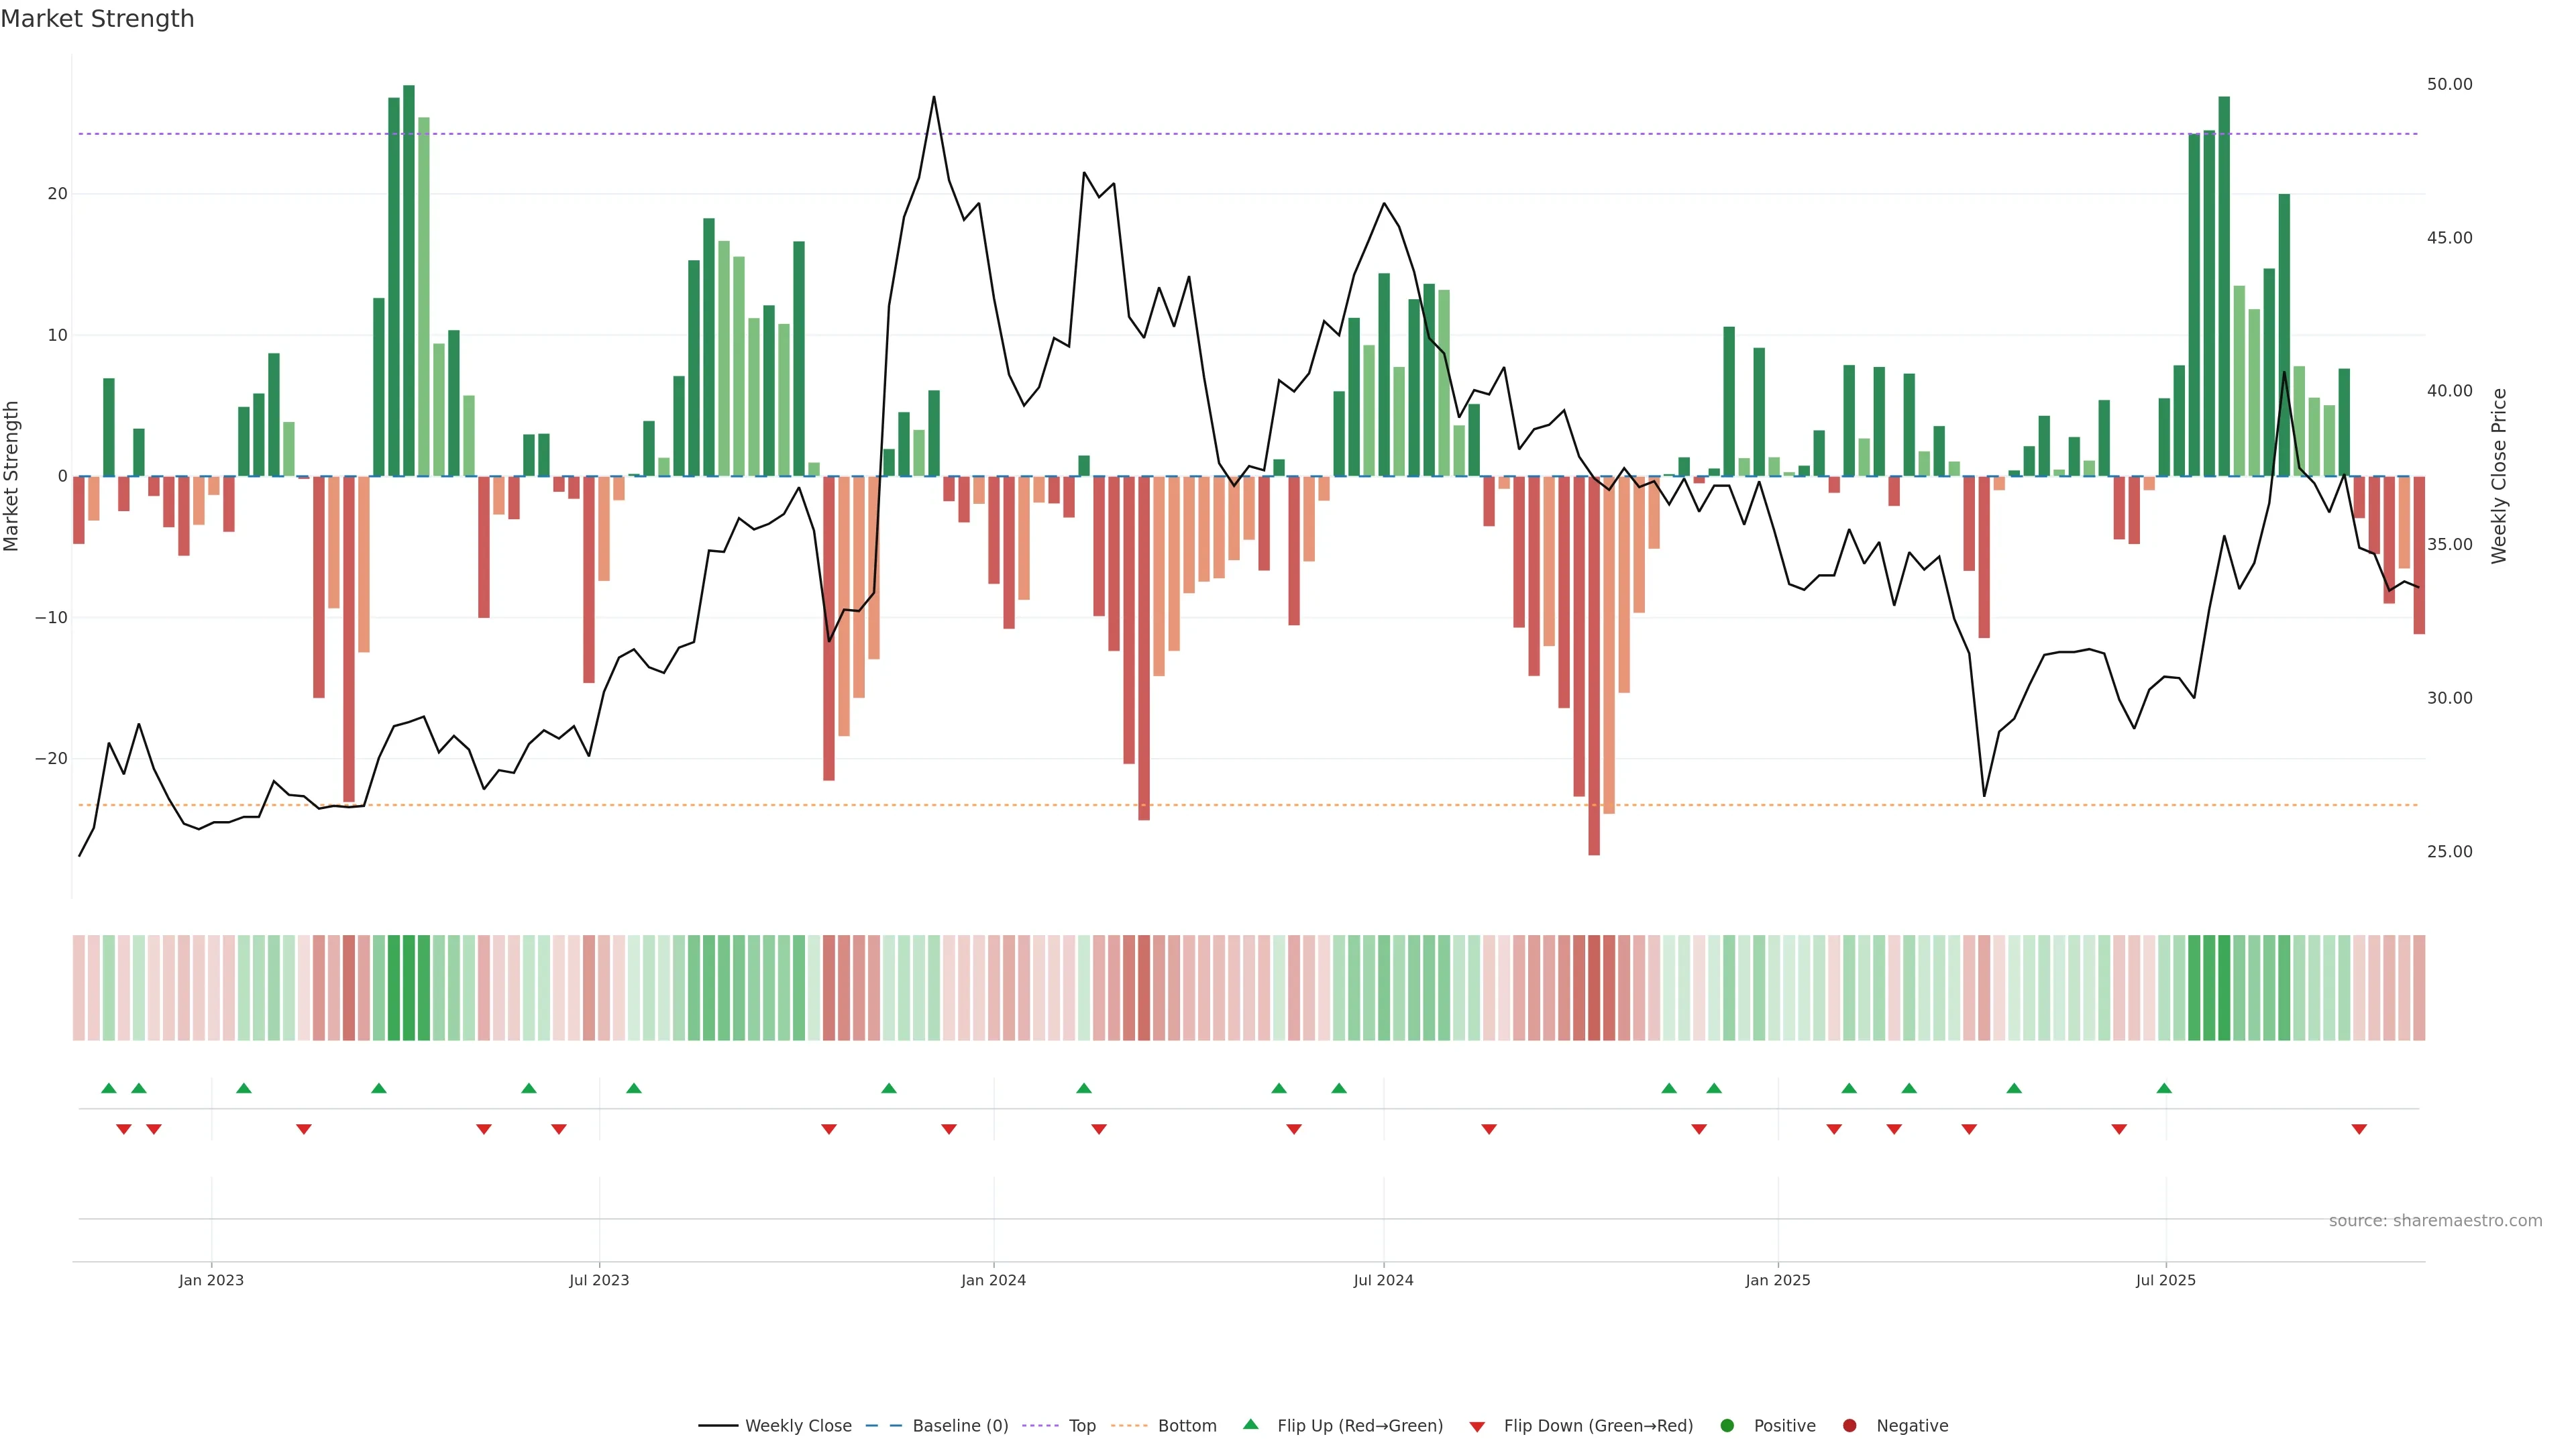Click the Weekly Close Price axis title
Screen dimensions: 2576x1449
[x=2499, y=476]
